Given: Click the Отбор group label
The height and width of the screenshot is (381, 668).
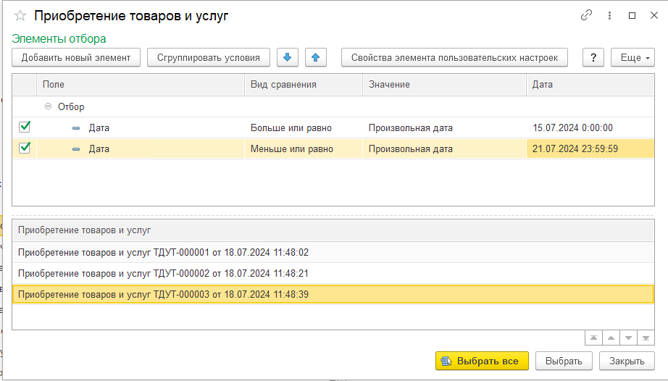Looking at the screenshot, I should pos(71,107).
